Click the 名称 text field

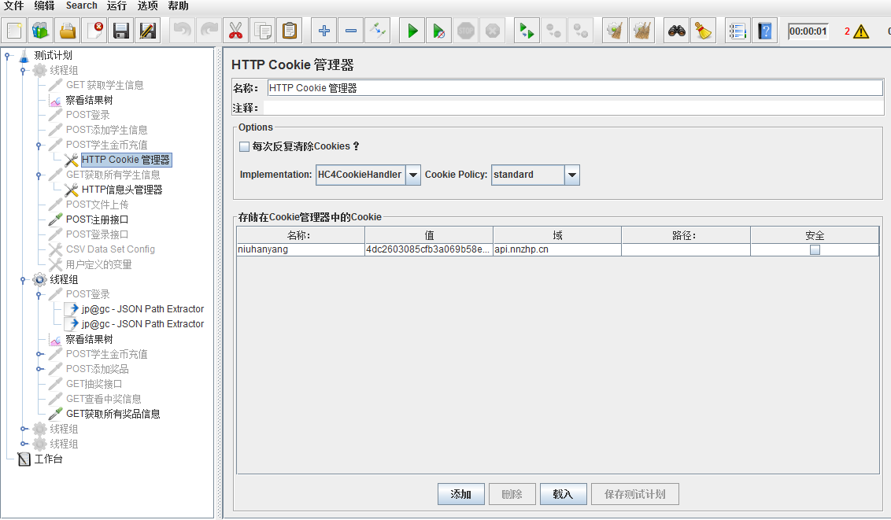pyautogui.click(x=575, y=88)
